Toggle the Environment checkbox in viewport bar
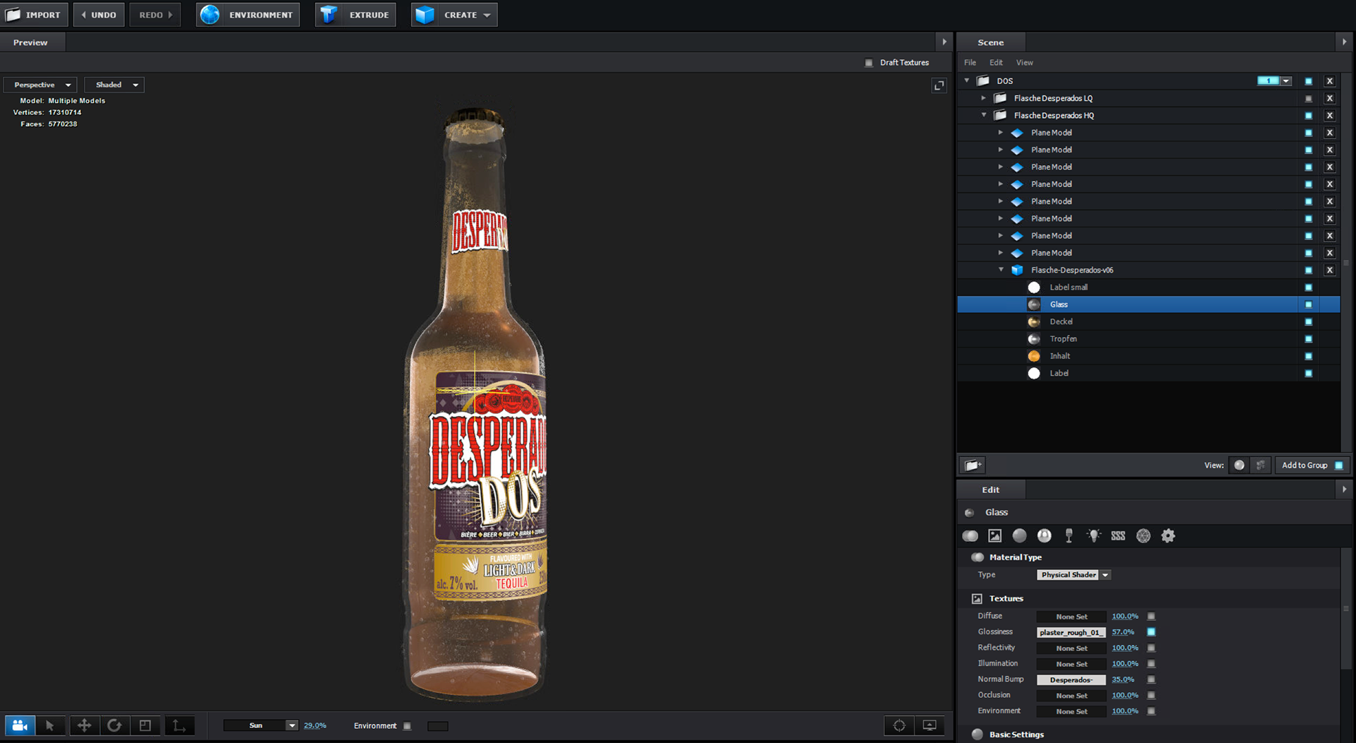Viewport: 1356px width, 743px height. (x=407, y=726)
